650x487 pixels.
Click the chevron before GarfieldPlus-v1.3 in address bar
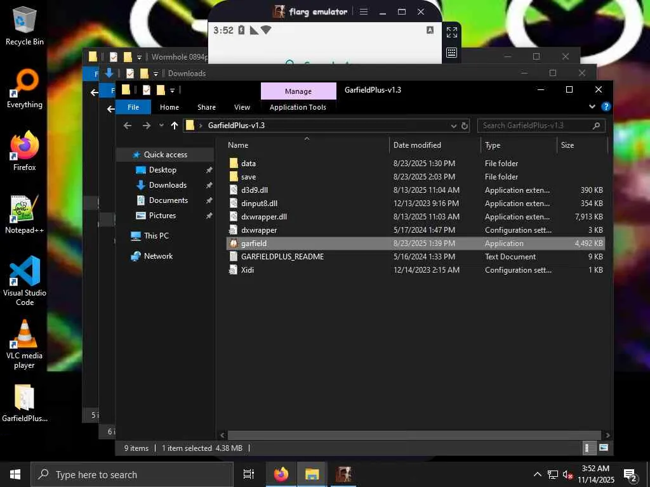tap(201, 126)
